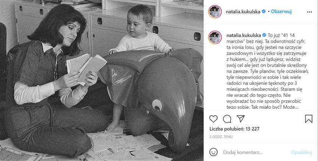Image resolution: width=318 pixels, height=161 pixels.
Task: Open comments via speech bubble icon
Action: [x=227, y=119]
